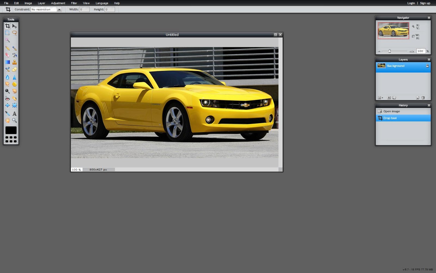Pick the Wand tool

click(x=7, y=40)
